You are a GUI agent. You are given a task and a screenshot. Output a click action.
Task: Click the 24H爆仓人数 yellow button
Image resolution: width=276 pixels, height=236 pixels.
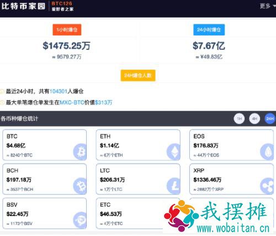click(x=138, y=75)
